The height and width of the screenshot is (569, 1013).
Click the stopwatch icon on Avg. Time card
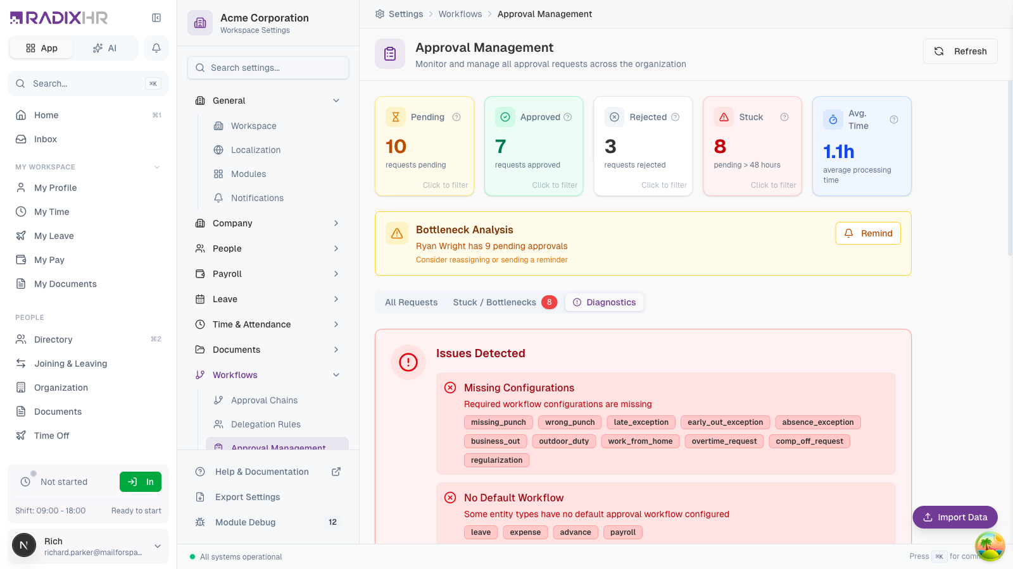coord(833,119)
